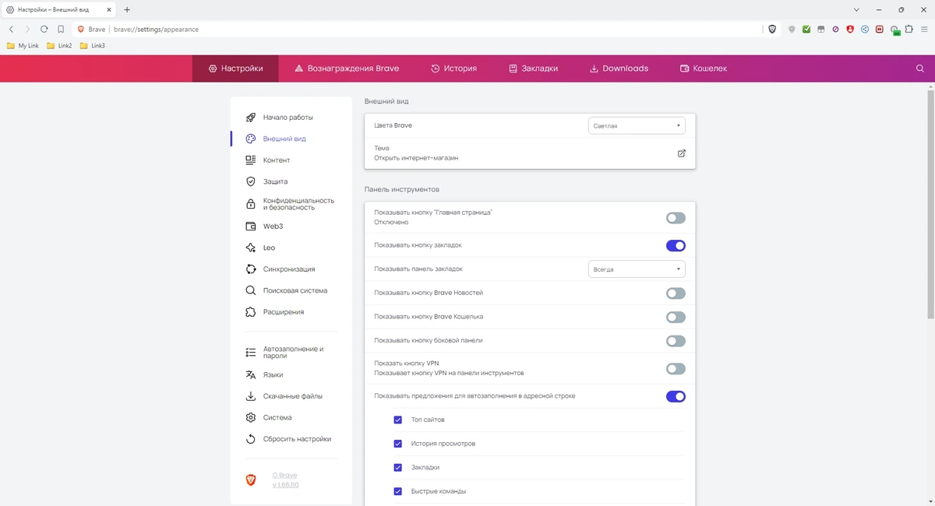Click the rocket icon for Начало работы
The height and width of the screenshot is (506, 935).
tap(250, 118)
